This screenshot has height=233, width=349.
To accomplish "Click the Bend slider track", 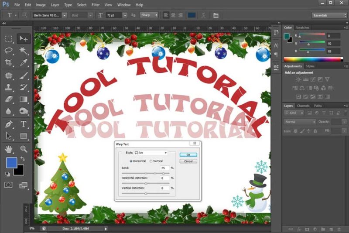I will (x=146, y=173).
